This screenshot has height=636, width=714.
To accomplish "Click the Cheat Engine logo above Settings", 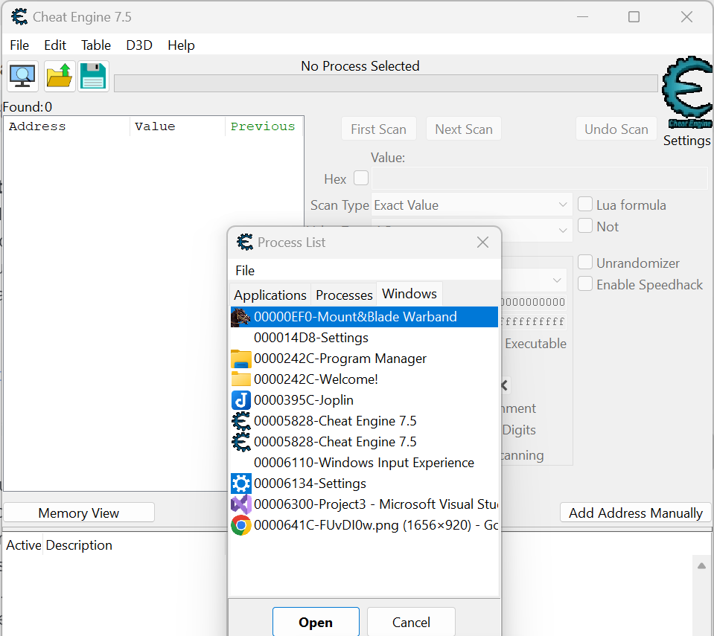I will (x=687, y=93).
